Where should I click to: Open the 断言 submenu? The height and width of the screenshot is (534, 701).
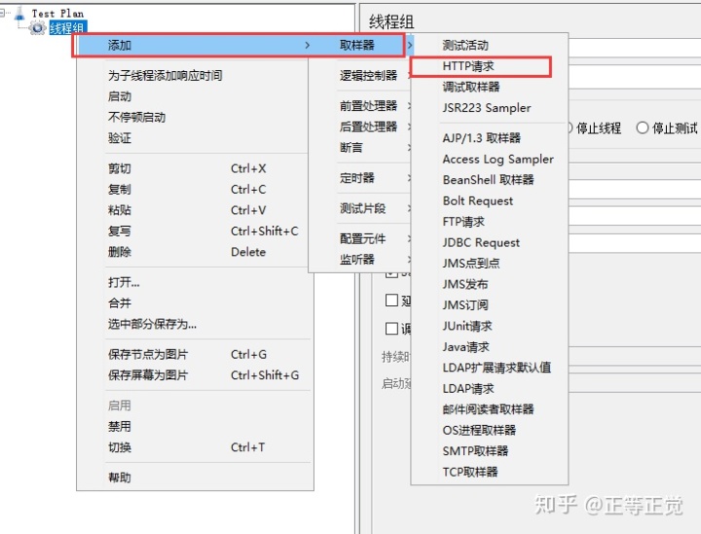pos(360,147)
